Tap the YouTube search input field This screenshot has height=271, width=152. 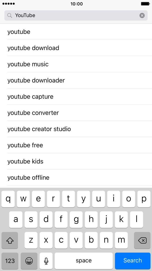pyautogui.click(x=75, y=15)
